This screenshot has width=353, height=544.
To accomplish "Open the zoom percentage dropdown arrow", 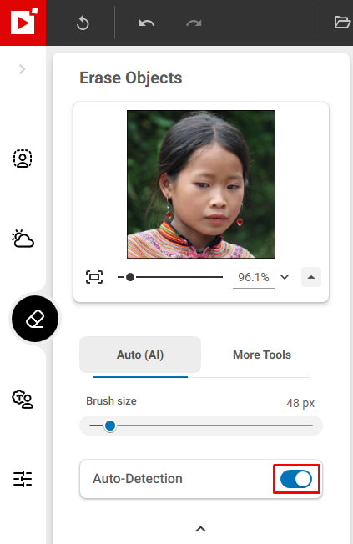I will (285, 277).
